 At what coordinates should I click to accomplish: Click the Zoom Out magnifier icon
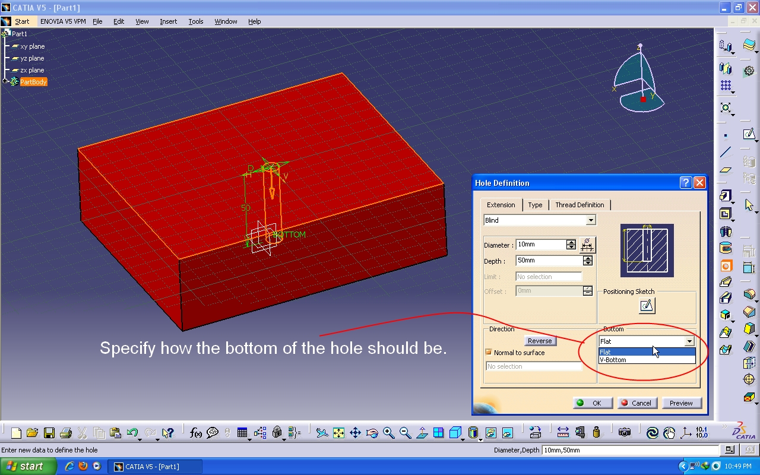(405, 433)
